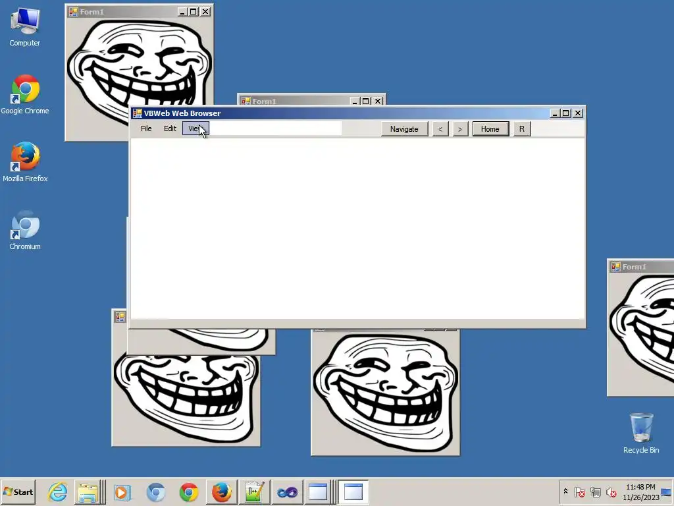Viewport: 674px width, 506px height.
Task: Open the View menu in VBWeb
Action: coord(195,128)
